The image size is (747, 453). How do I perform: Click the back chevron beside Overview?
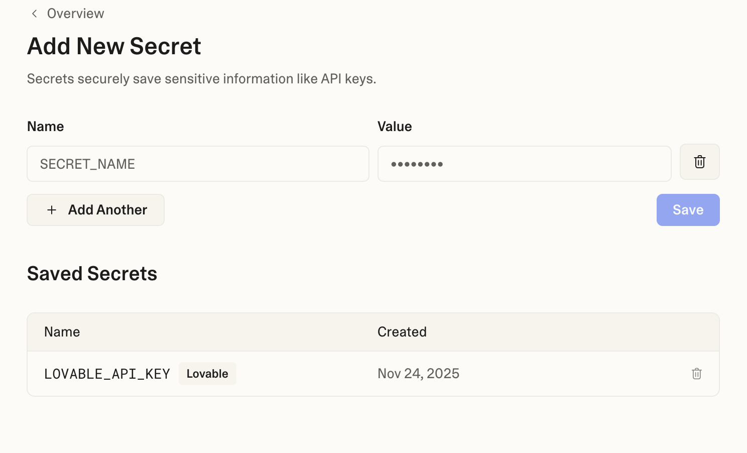pos(34,14)
